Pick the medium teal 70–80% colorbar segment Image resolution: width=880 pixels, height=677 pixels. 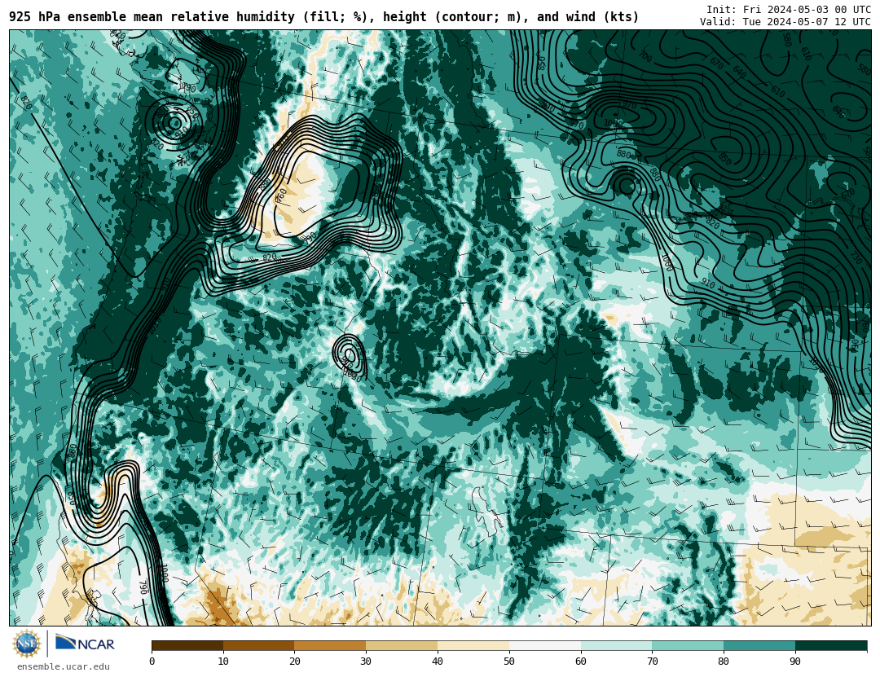coord(688,646)
